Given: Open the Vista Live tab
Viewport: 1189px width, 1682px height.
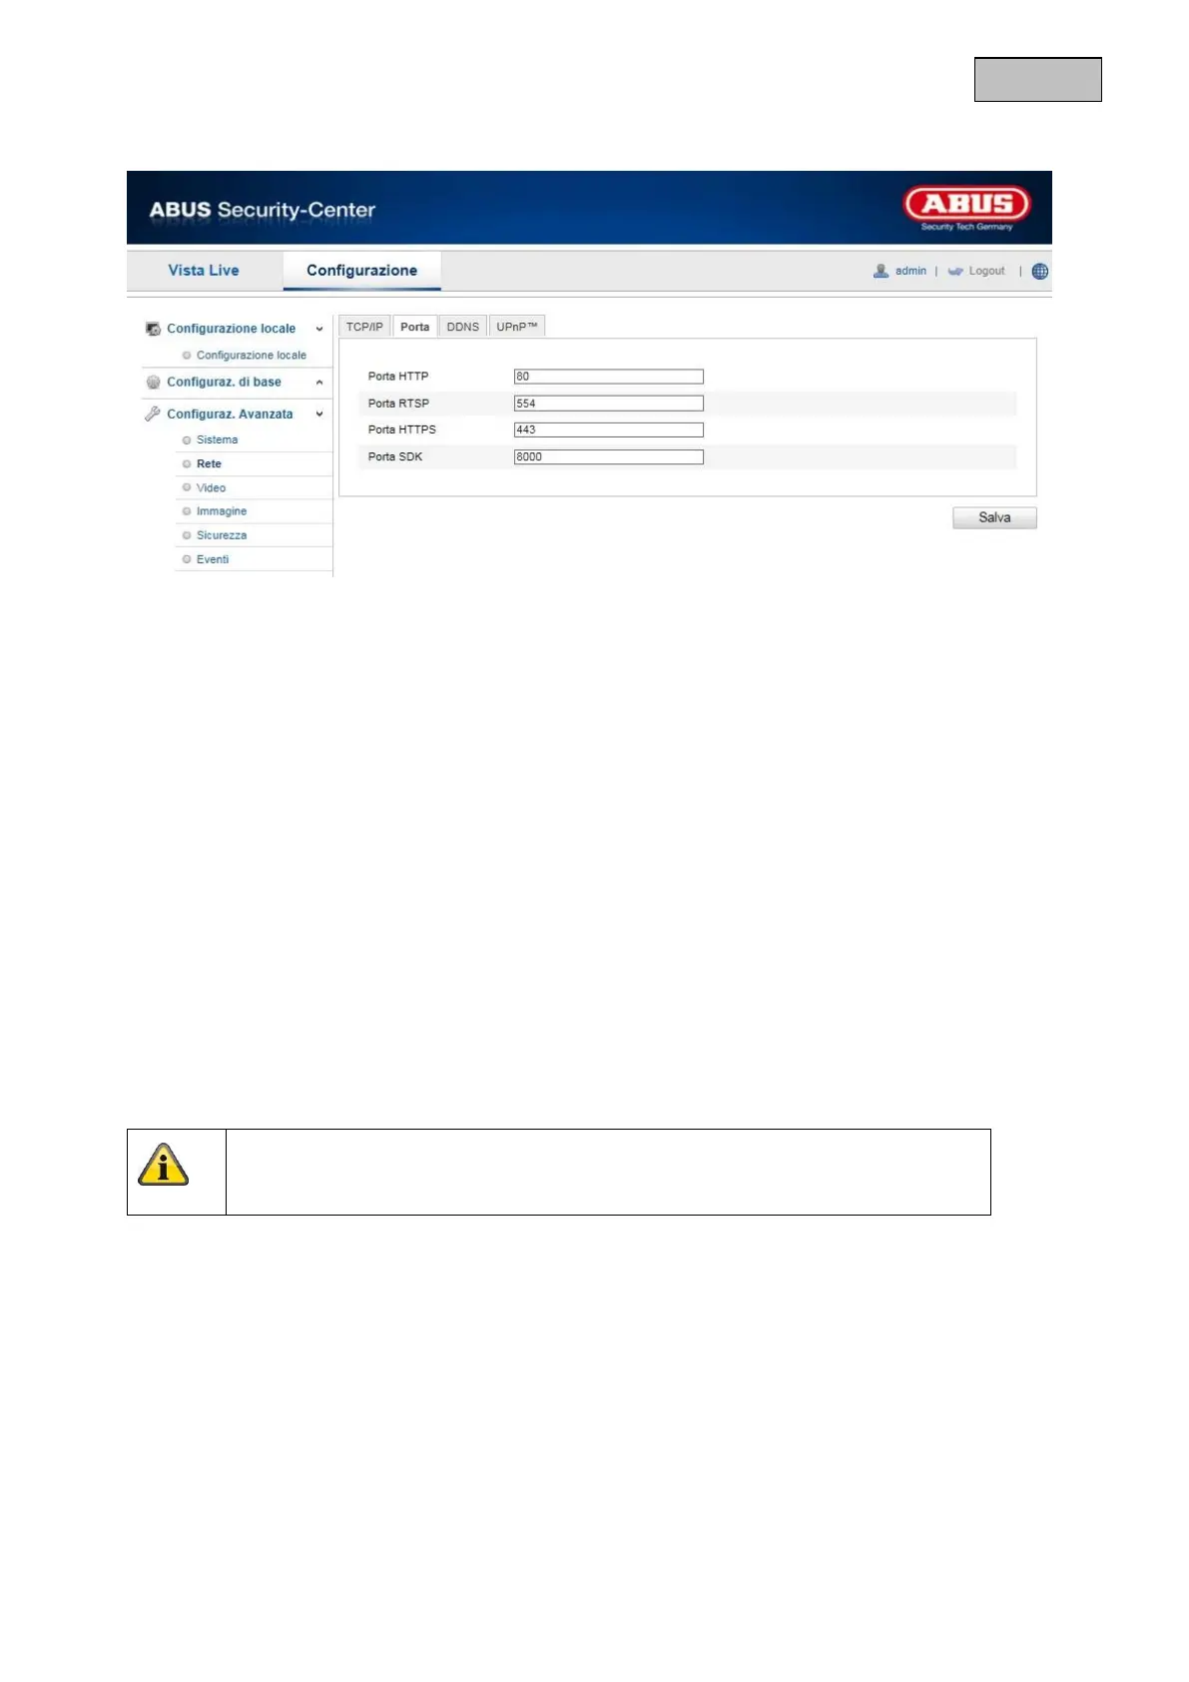Looking at the screenshot, I should [204, 271].
